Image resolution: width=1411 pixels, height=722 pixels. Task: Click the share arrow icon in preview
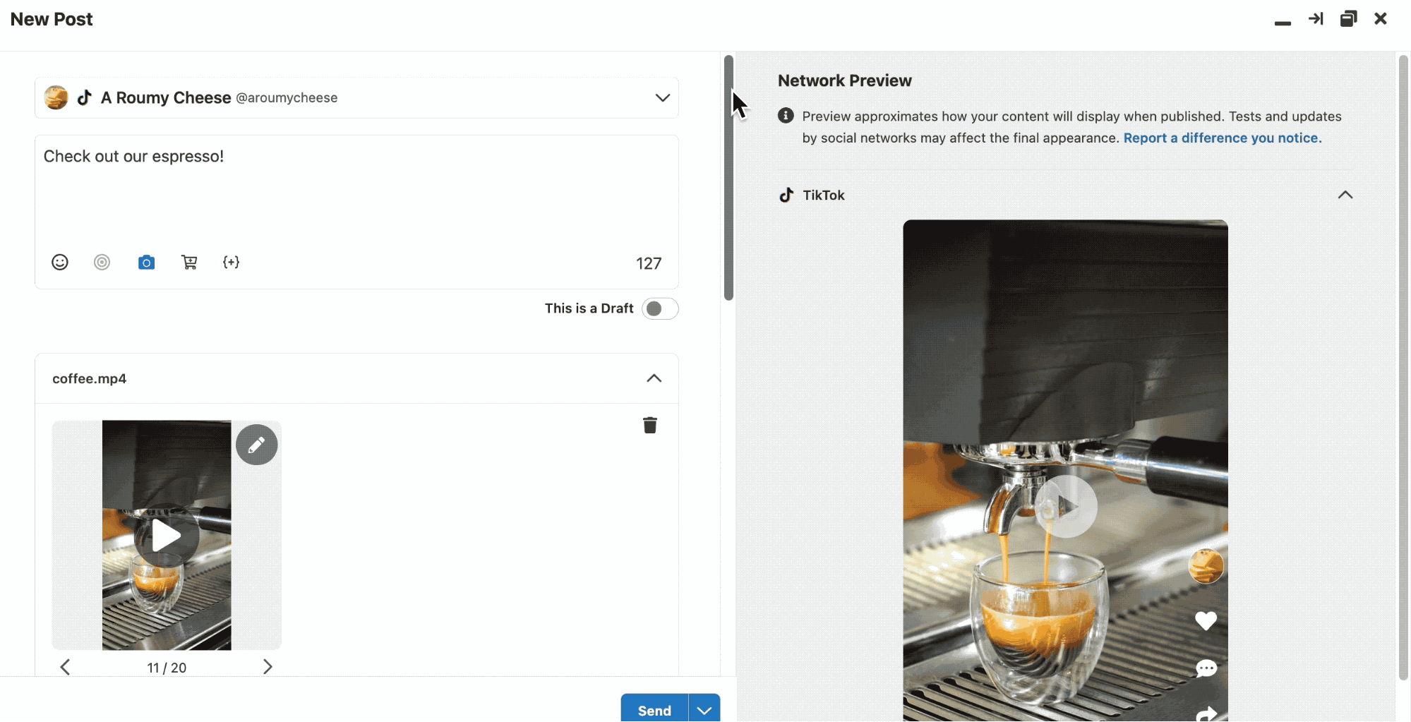[1206, 714]
